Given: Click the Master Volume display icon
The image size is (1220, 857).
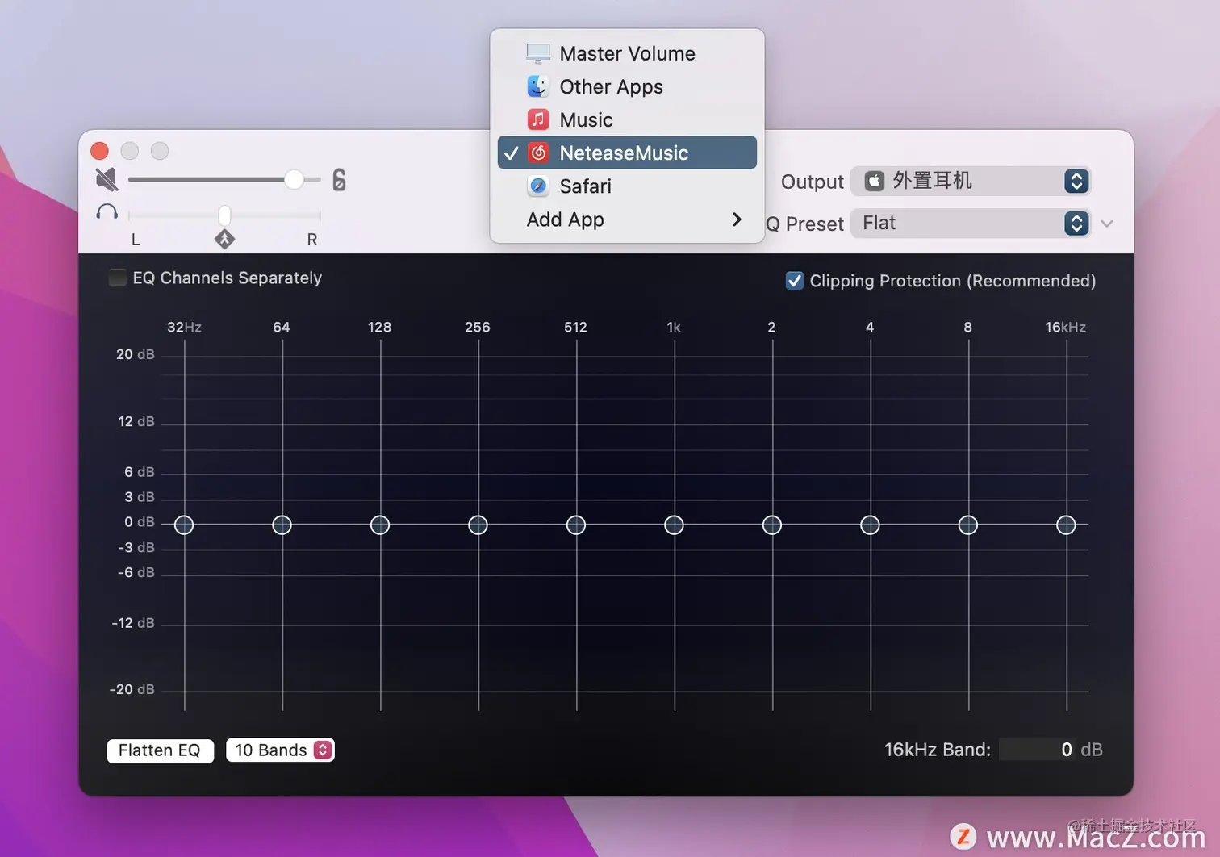Looking at the screenshot, I should 538,53.
